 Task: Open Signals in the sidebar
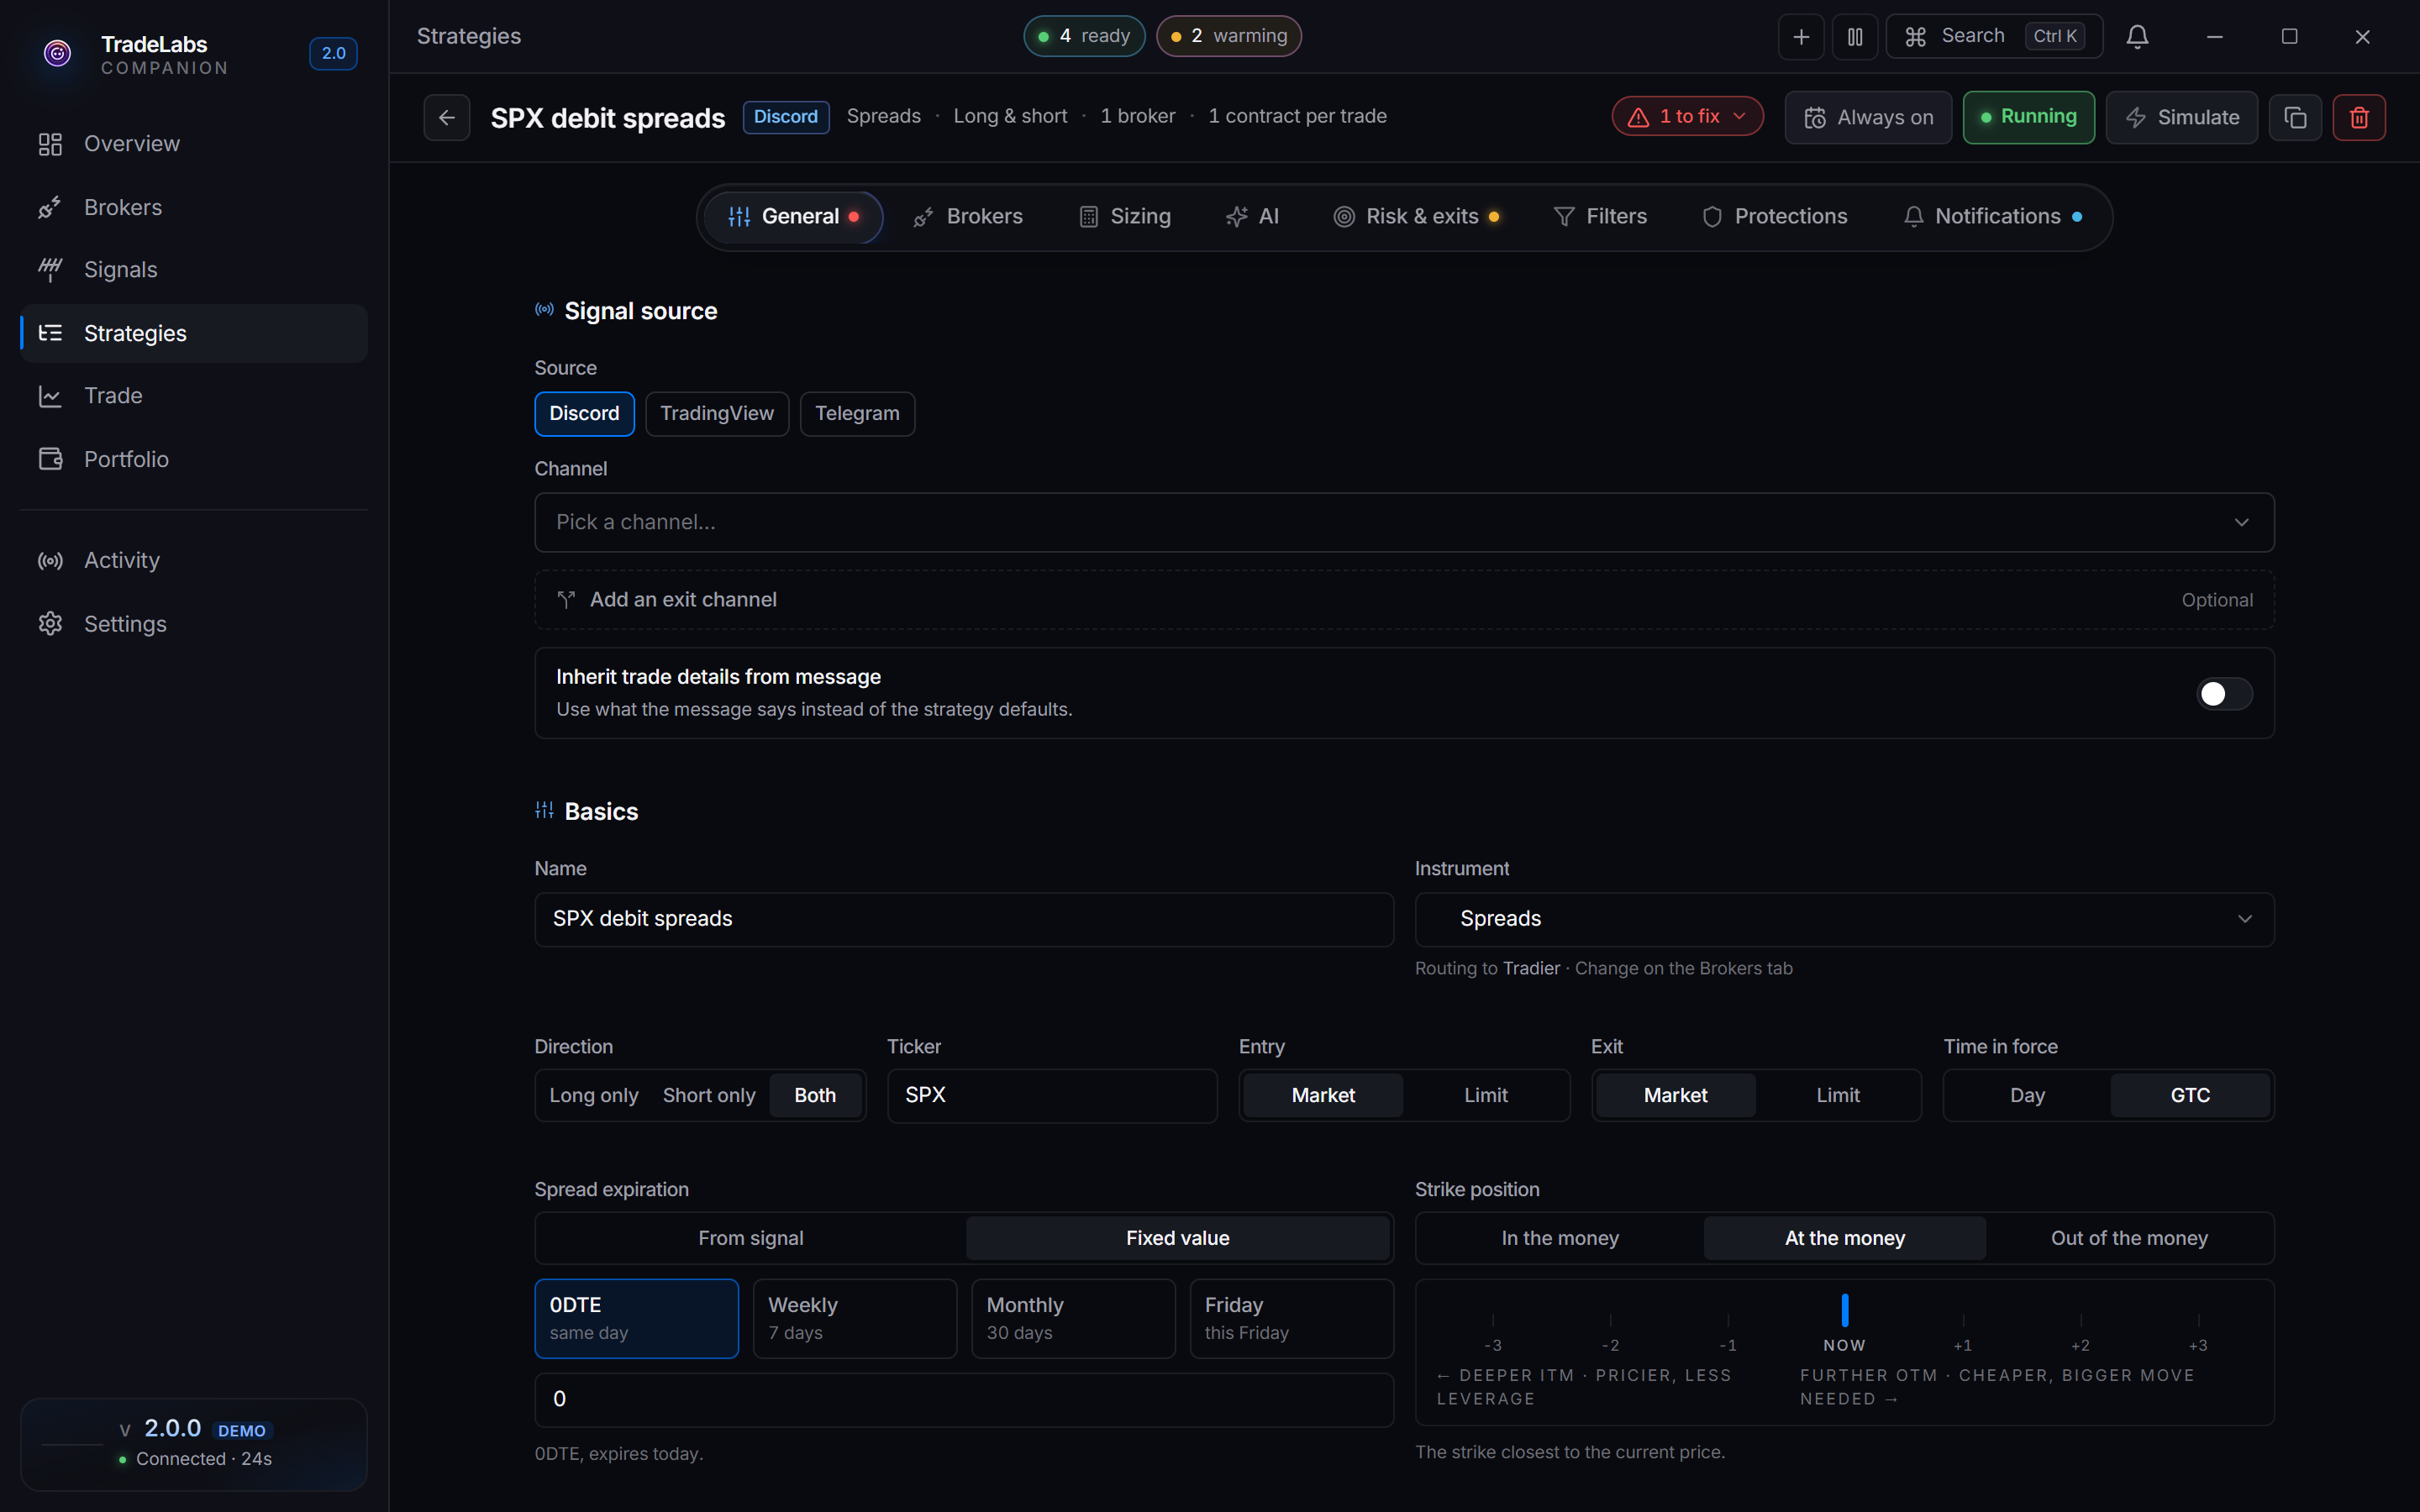pos(194,270)
